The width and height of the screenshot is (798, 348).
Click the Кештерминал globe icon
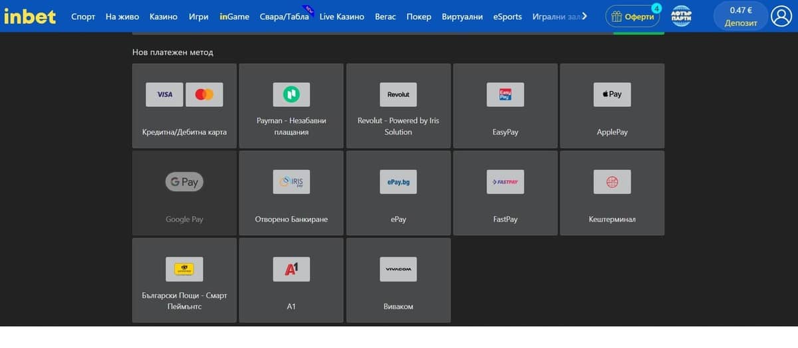coord(612,181)
